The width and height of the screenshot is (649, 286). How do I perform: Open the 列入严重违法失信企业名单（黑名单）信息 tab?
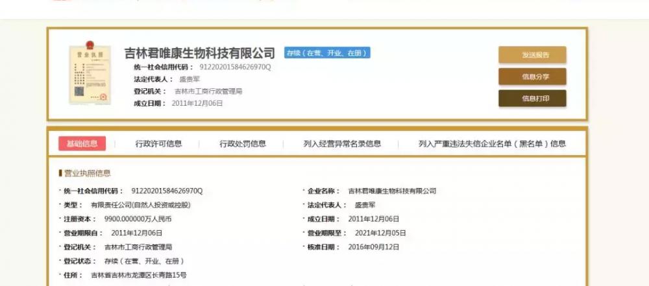(x=492, y=144)
